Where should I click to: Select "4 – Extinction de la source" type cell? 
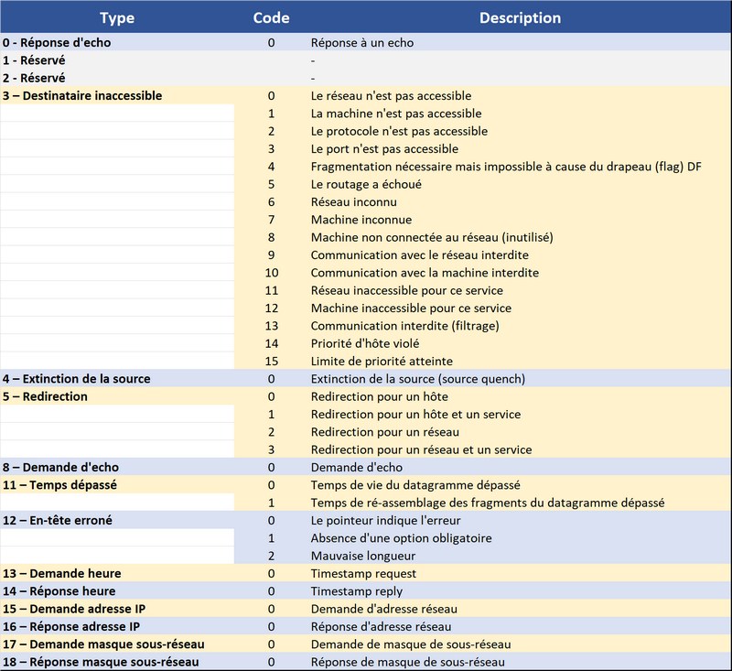[77, 379]
